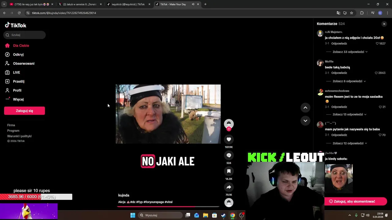Go to the previous video with the up arrow
Screen dimensions: 392x220
point(305,108)
